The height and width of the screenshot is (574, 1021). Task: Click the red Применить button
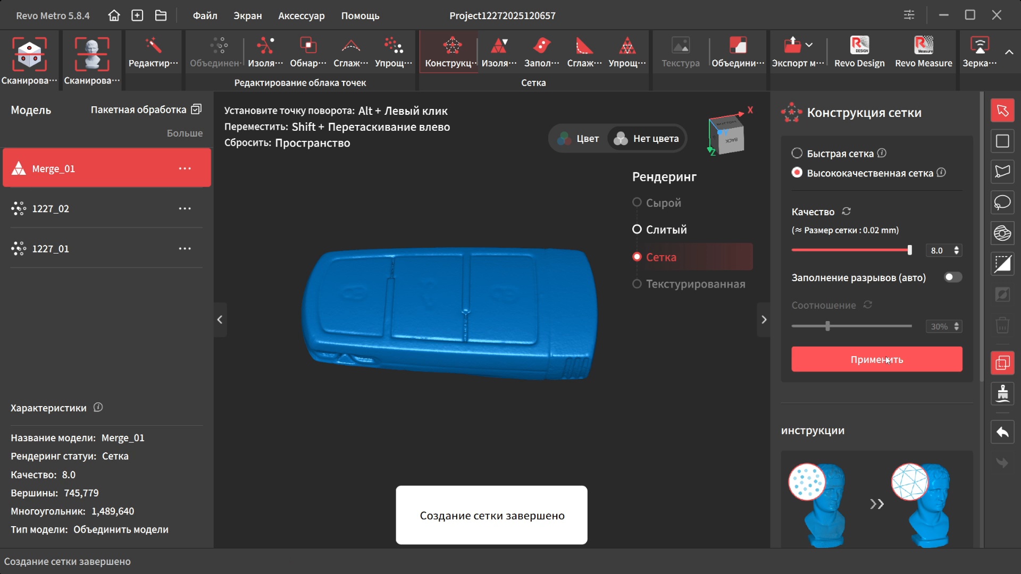[876, 359]
